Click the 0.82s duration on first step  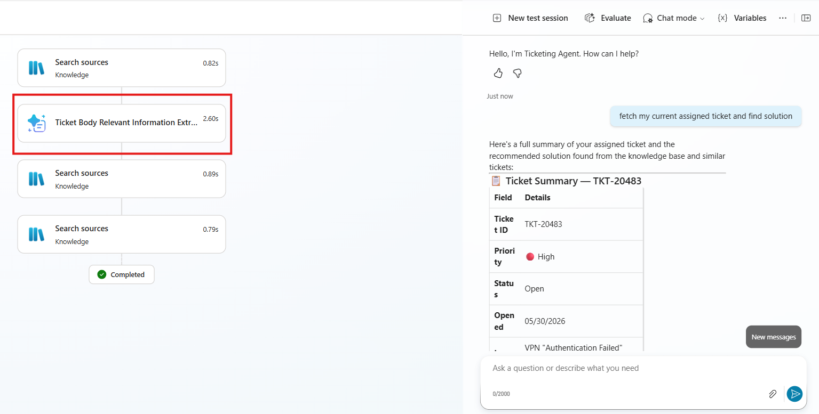point(211,63)
